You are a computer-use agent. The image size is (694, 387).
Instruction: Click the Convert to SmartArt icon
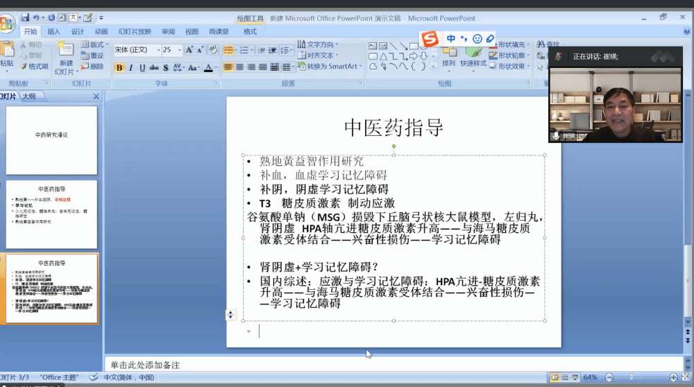(327, 67)
